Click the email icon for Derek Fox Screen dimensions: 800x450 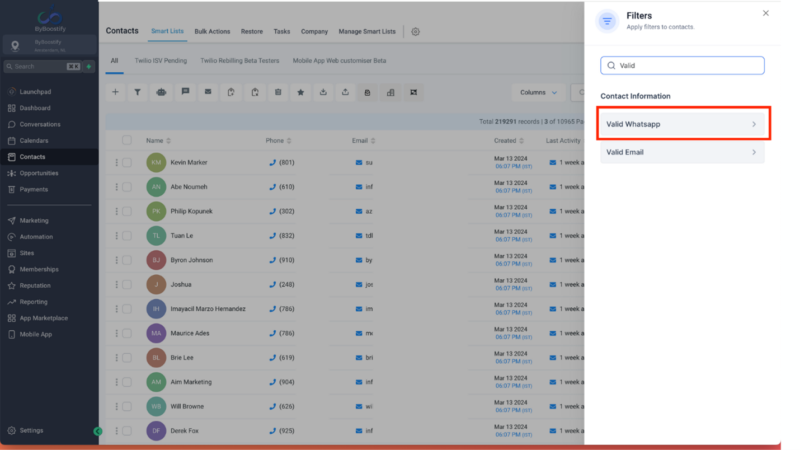359,431
